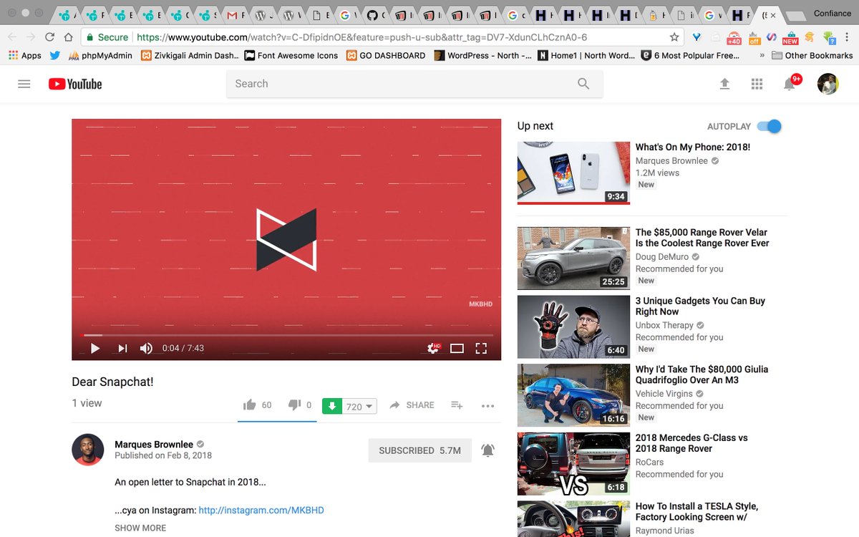Open the Apps bookmark shortcut

pos(25,55)
